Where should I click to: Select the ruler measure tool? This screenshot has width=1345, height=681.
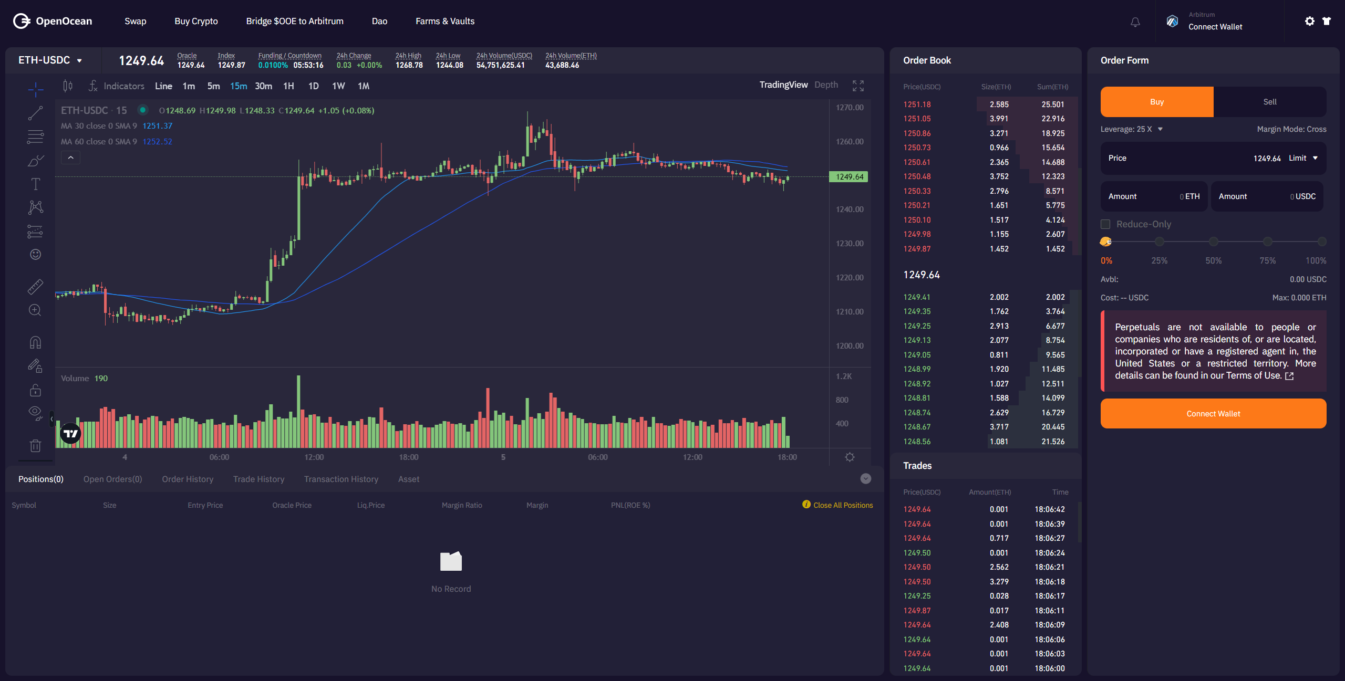click(x=35, y=287)
